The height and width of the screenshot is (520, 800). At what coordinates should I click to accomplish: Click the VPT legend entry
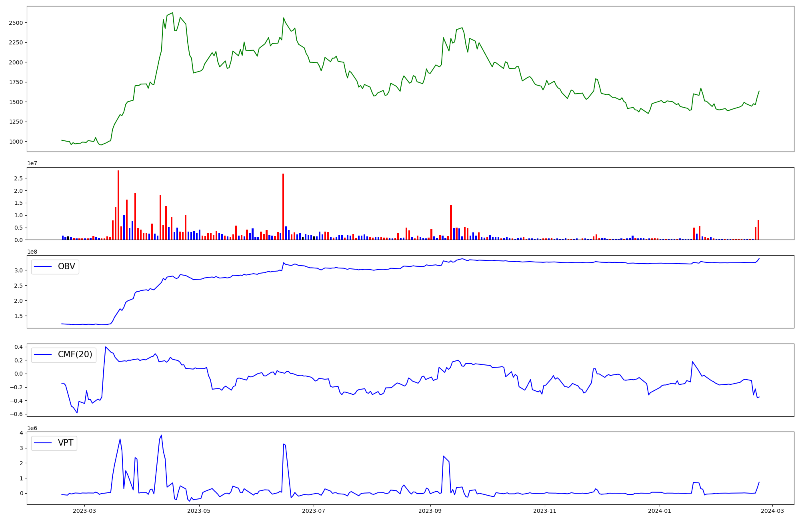click(66, 443)
